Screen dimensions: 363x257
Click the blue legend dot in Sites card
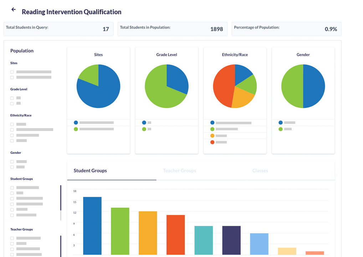tap(76, 122)
